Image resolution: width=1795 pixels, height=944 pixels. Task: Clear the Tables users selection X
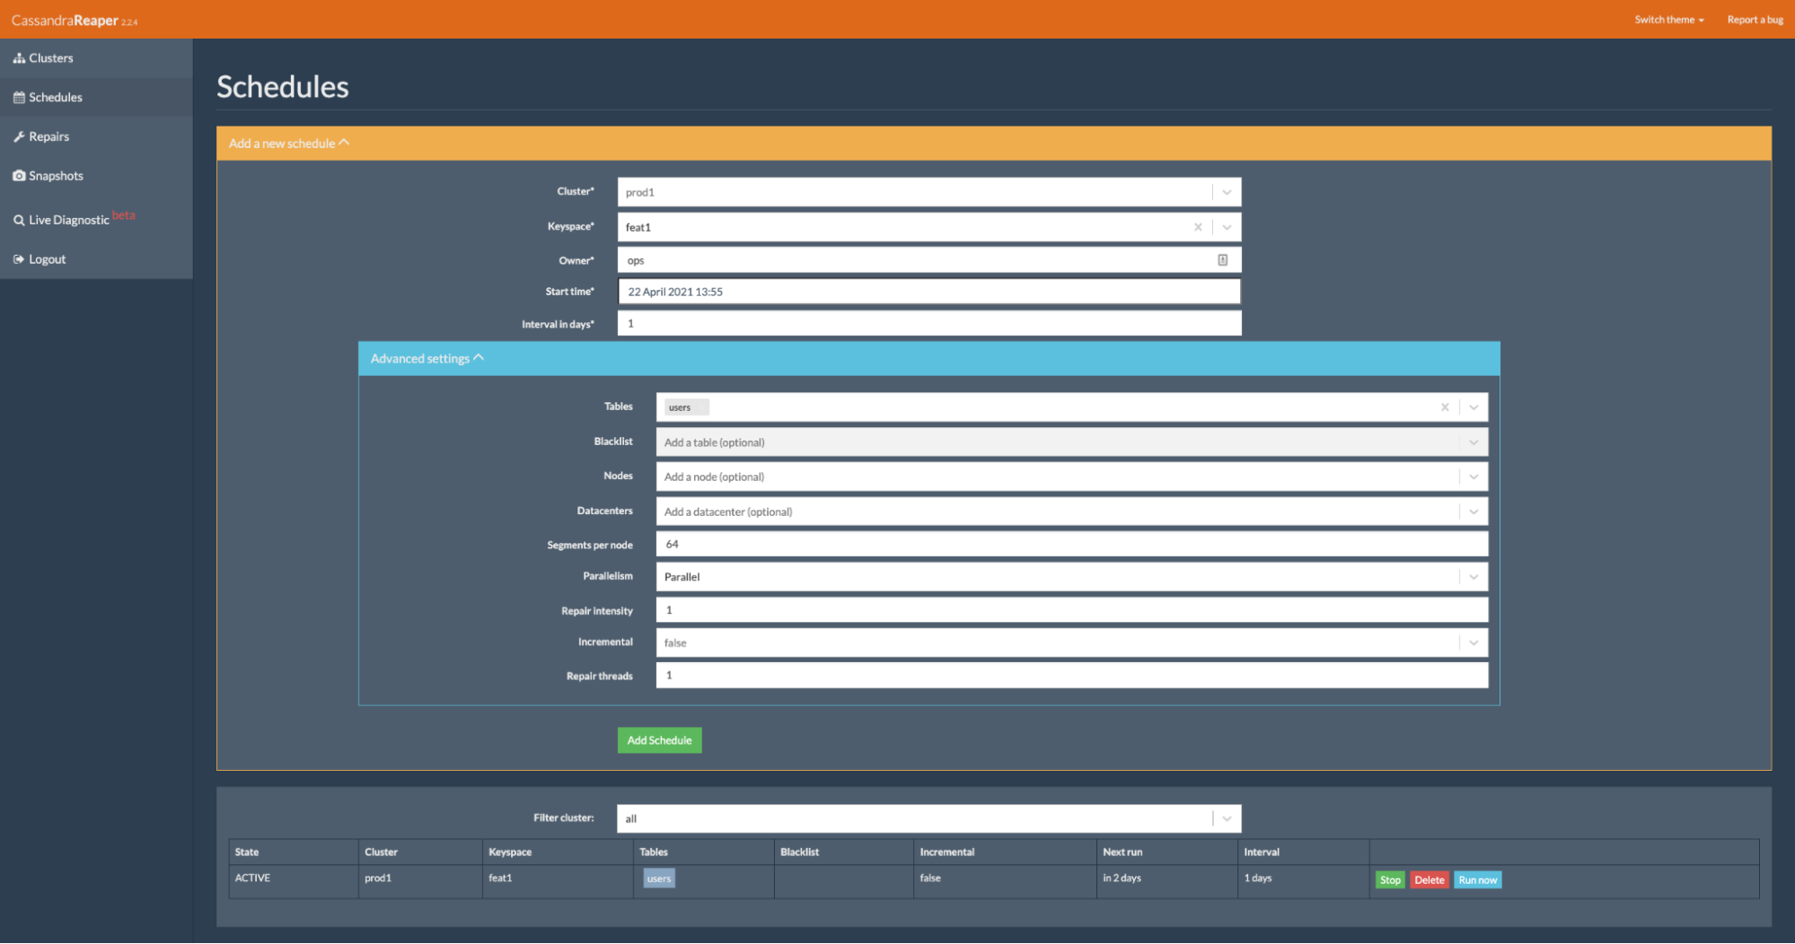click(x=1445, y=407)
